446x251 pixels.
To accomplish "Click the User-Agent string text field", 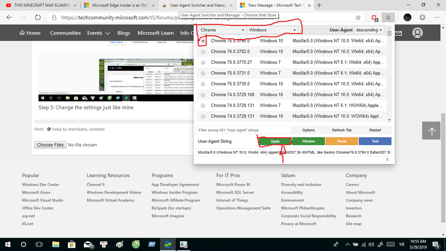I will [x=294, y=153].
